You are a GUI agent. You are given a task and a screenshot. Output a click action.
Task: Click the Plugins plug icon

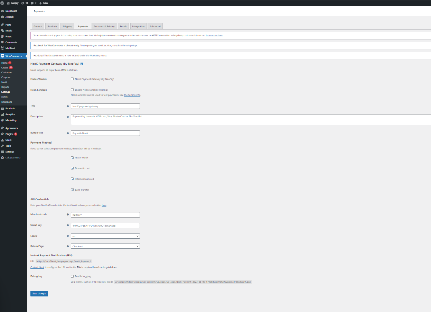tap(2, 134)
